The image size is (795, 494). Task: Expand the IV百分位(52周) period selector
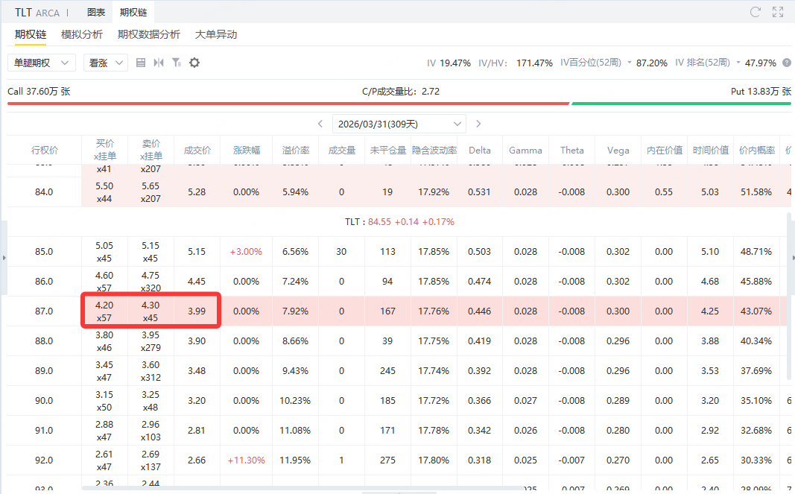(x=630, y=63)
